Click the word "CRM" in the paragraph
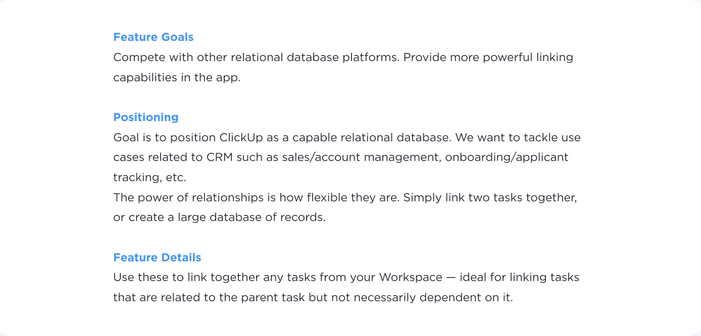 (220, 157)
